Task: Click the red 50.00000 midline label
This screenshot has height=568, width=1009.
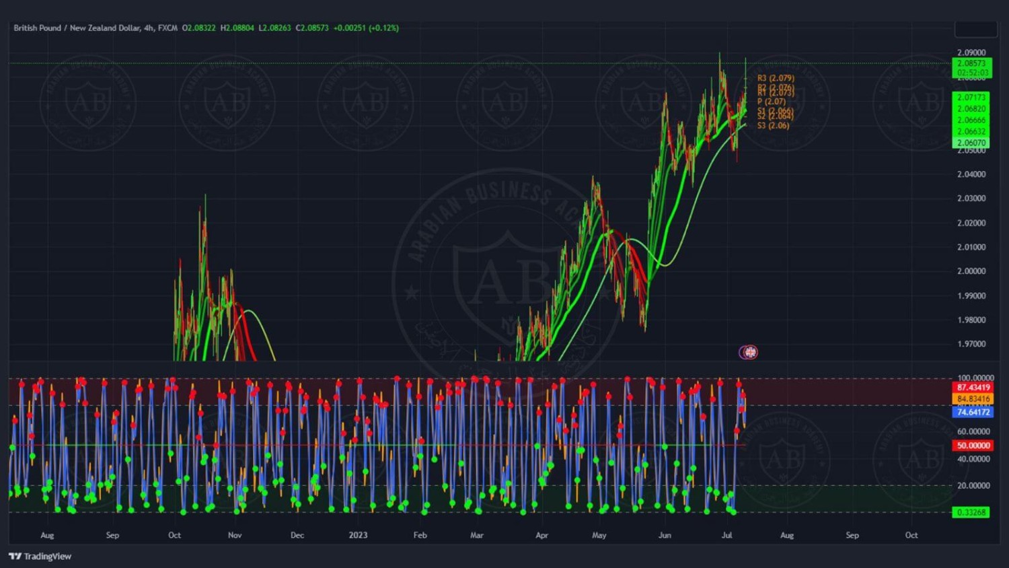Action: pos(973,446)
